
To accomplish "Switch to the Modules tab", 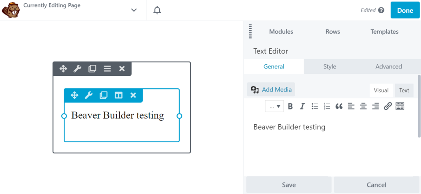I will coord(281,32).
